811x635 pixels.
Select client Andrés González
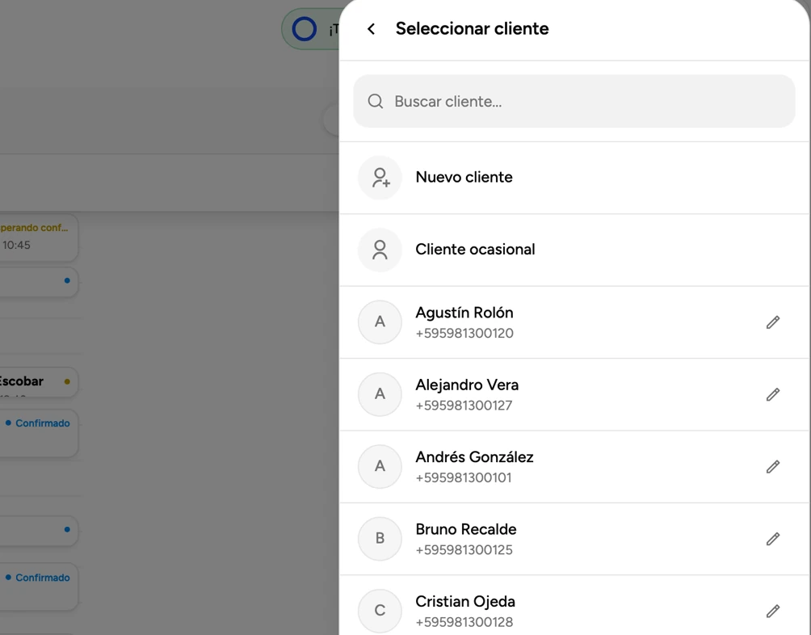pyautogui.click(x=574, y=467)
